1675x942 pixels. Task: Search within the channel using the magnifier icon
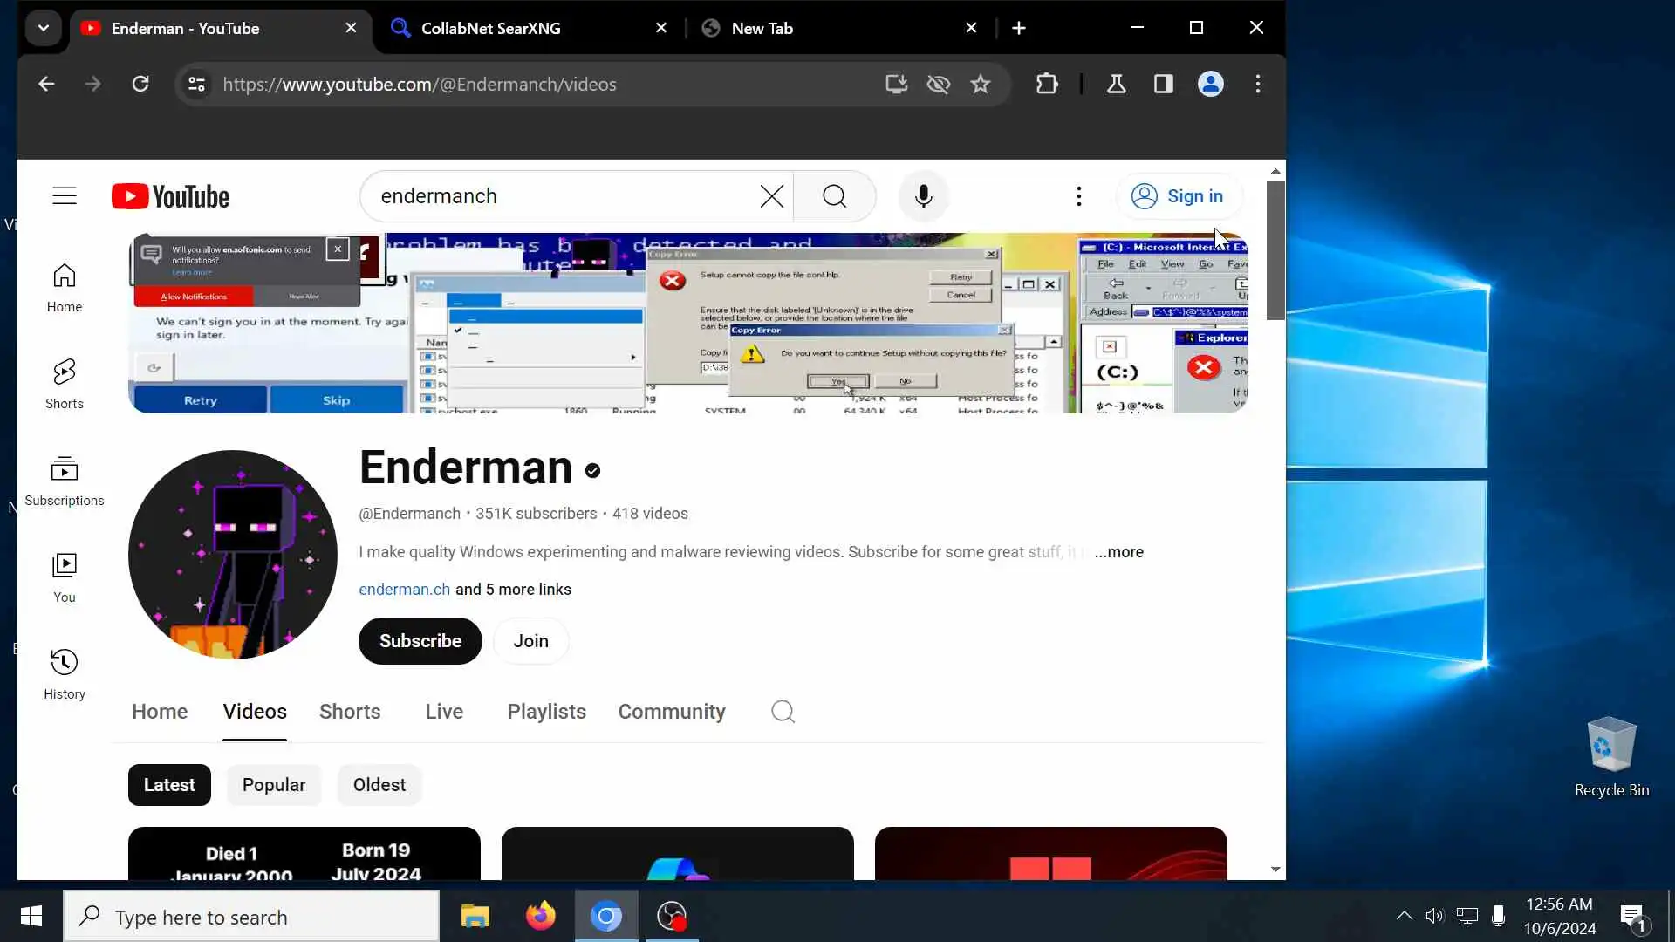tap(783, 712)
